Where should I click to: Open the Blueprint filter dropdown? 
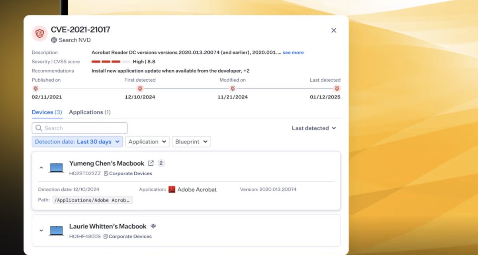coord(191,142)
